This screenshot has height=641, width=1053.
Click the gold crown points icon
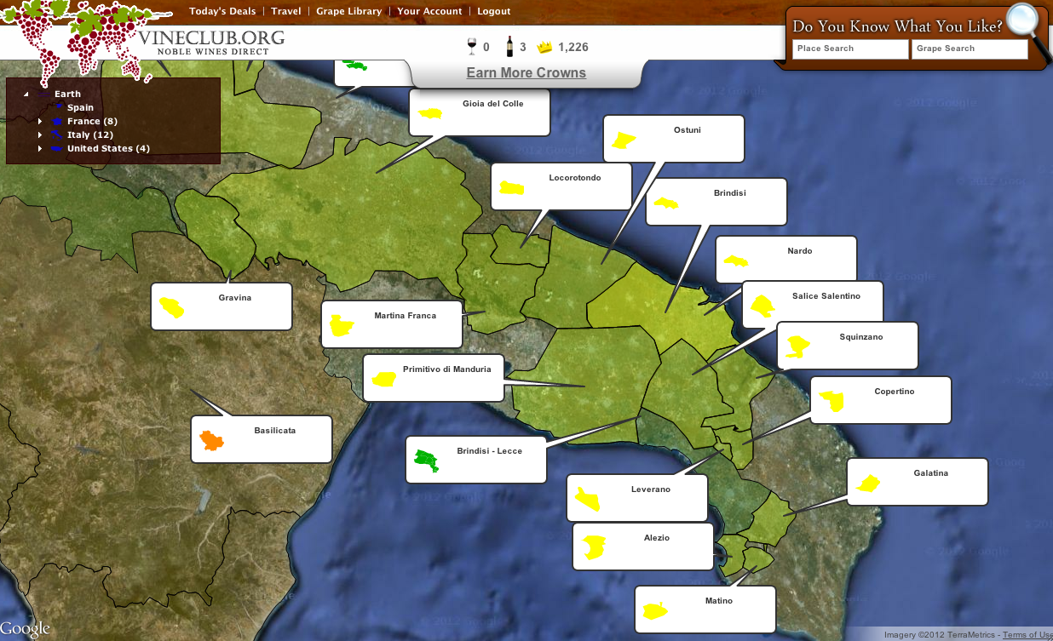(545, 47)
